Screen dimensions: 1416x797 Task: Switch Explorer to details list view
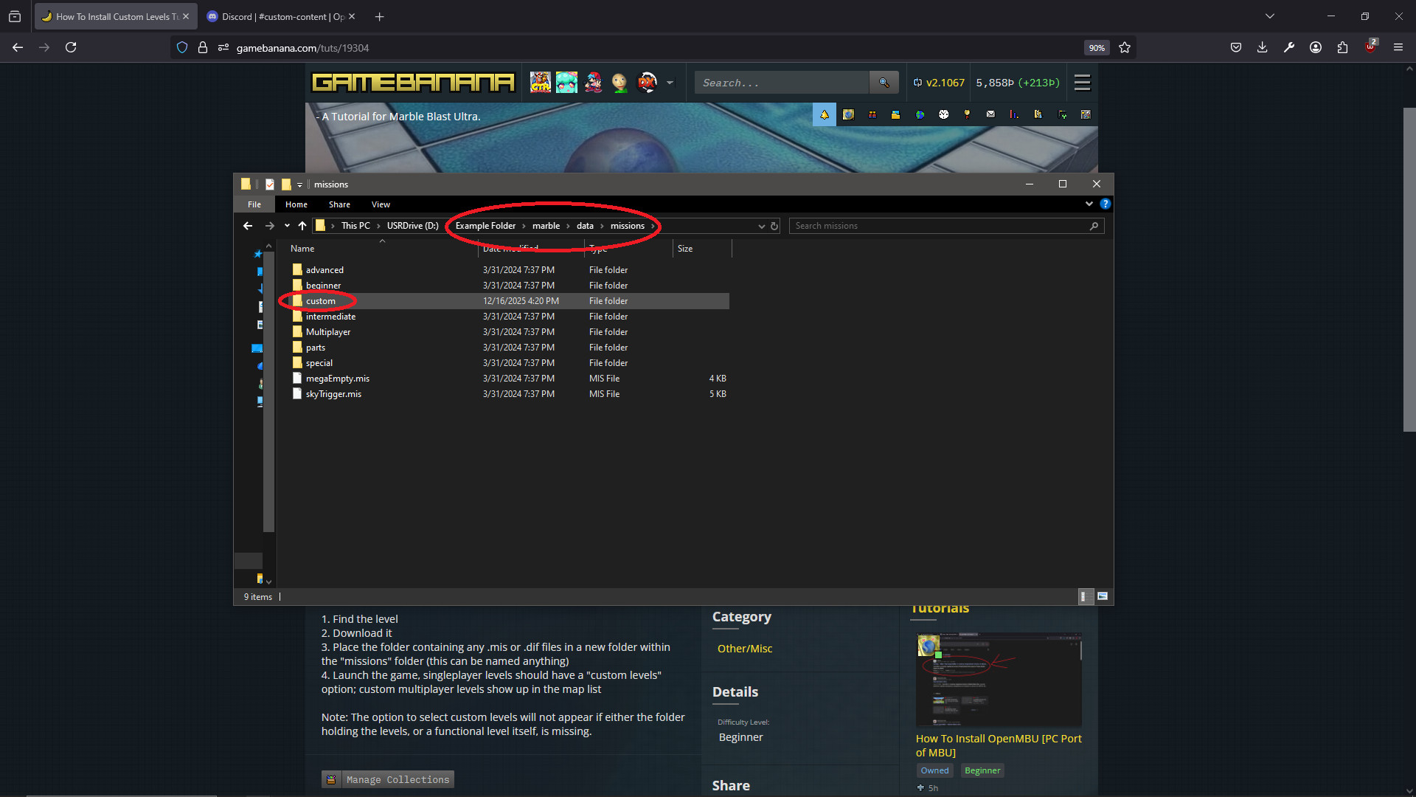pos(1083,596)
